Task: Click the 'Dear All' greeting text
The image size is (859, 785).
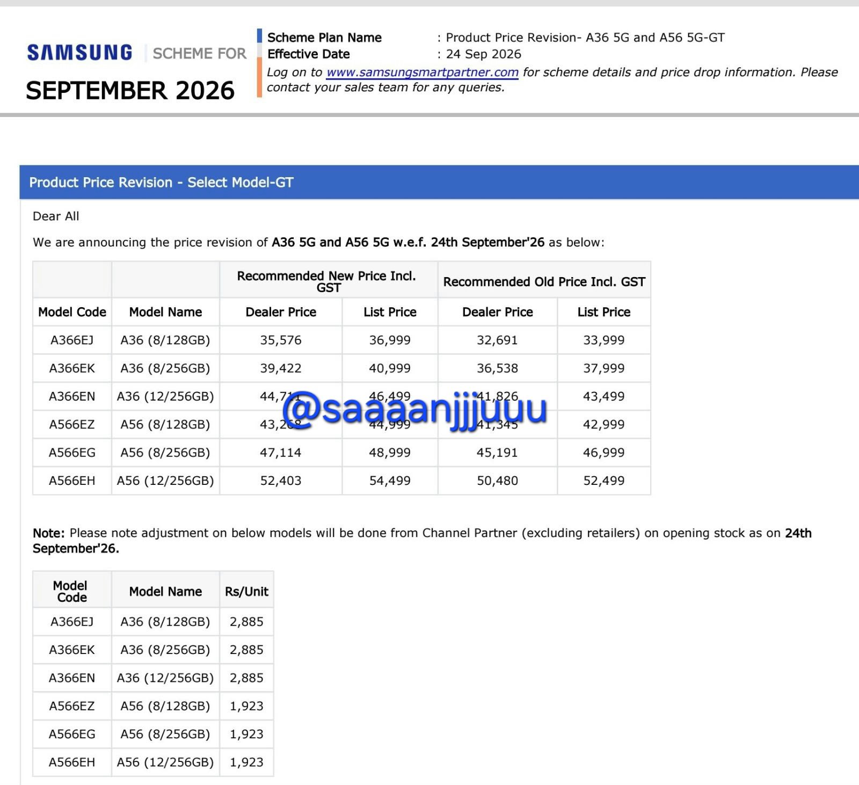Action: [x=56, y=216]
